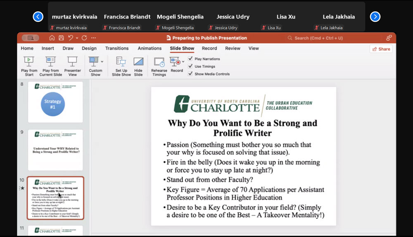The image size is (413, 237).
Task: Open the Record dropdown arrow
Action: point(183,62)
